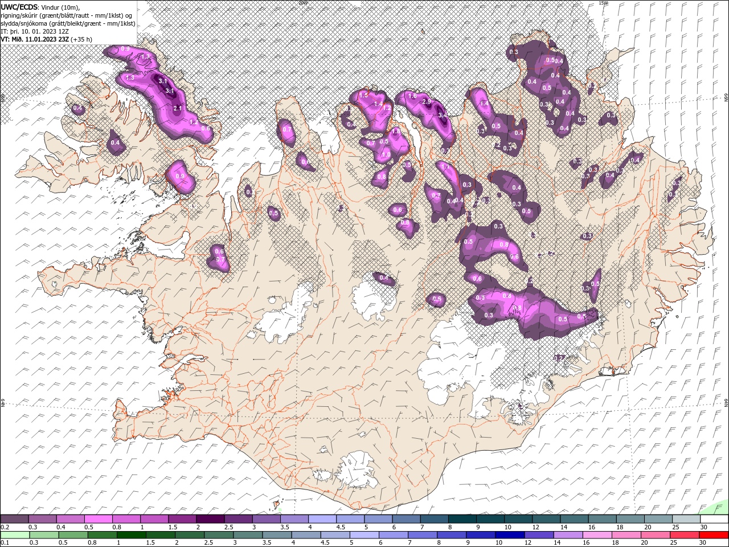Click the '1.0' snowfall value on the map
This screenshot has height=547, width=729.
click(x=386, y=155)
